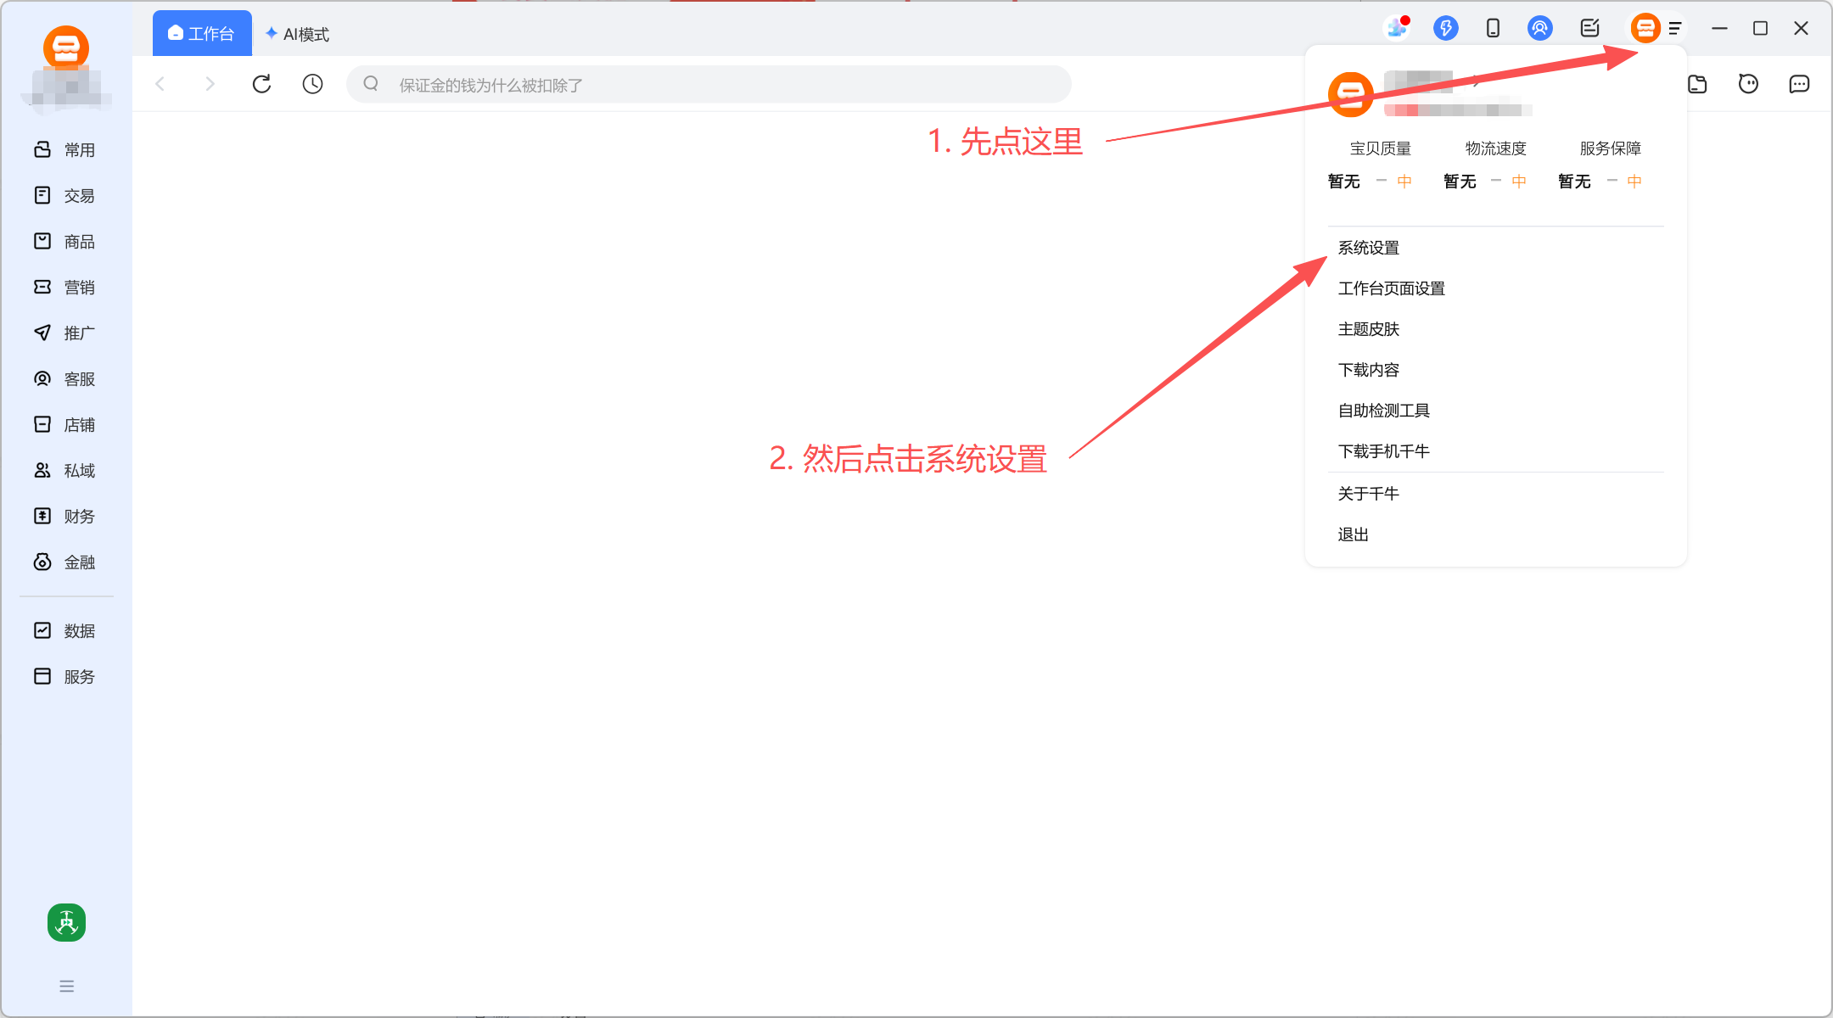Open the notes edit icon in title bar
The image size is (1833, 1018).
point(1589,28)
